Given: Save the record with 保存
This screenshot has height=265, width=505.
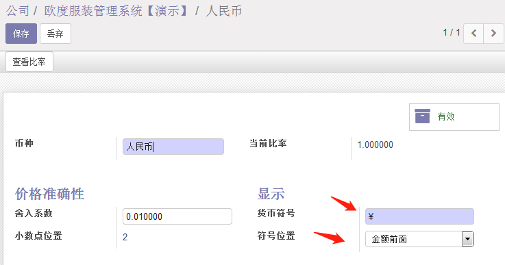Looking at the screenshot, I should point(21,34).
